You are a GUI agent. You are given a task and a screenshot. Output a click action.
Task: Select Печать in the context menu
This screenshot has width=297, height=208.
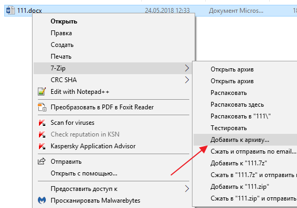pos(61,57)
